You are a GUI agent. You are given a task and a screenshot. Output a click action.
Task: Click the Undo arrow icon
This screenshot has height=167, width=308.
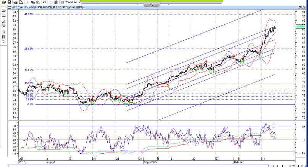pyautogui.click(x=45, y=2)
